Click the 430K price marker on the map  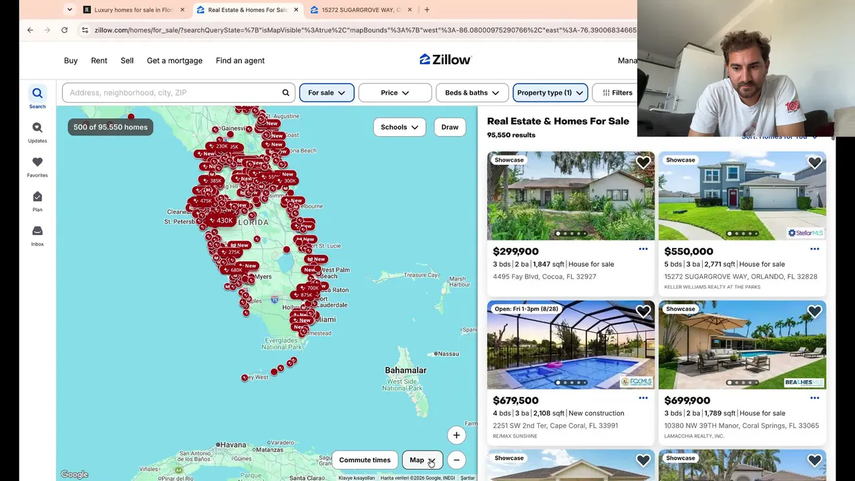tap(221, 220)
